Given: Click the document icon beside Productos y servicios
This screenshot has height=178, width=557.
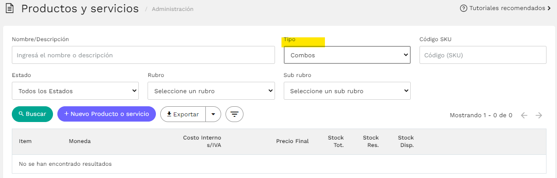Looking at the screenshot, I should tap(9, 9).
